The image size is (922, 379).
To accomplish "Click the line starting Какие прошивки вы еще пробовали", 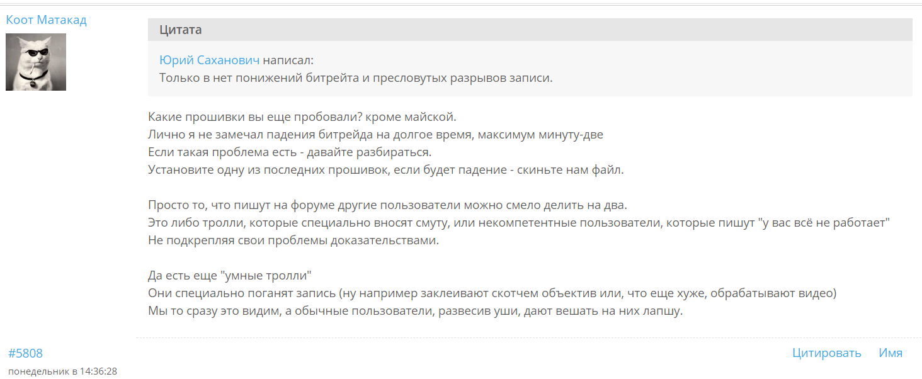I will coord(302,117).
